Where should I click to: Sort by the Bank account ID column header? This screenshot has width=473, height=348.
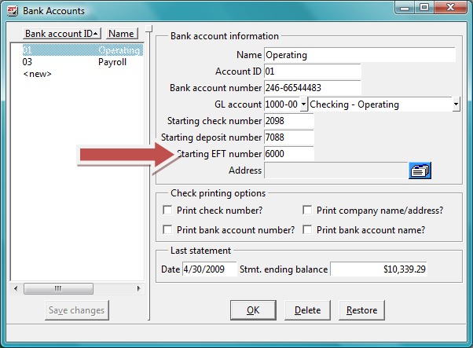tap(62, 34)
